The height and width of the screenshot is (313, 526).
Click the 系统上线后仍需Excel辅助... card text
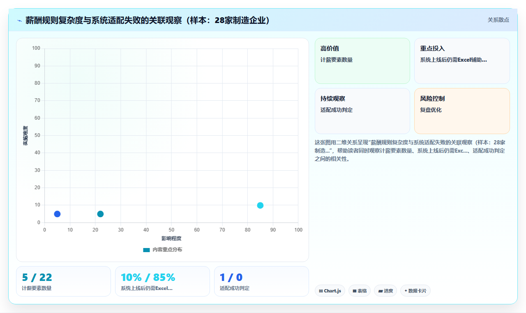click(x=453, y=60)
